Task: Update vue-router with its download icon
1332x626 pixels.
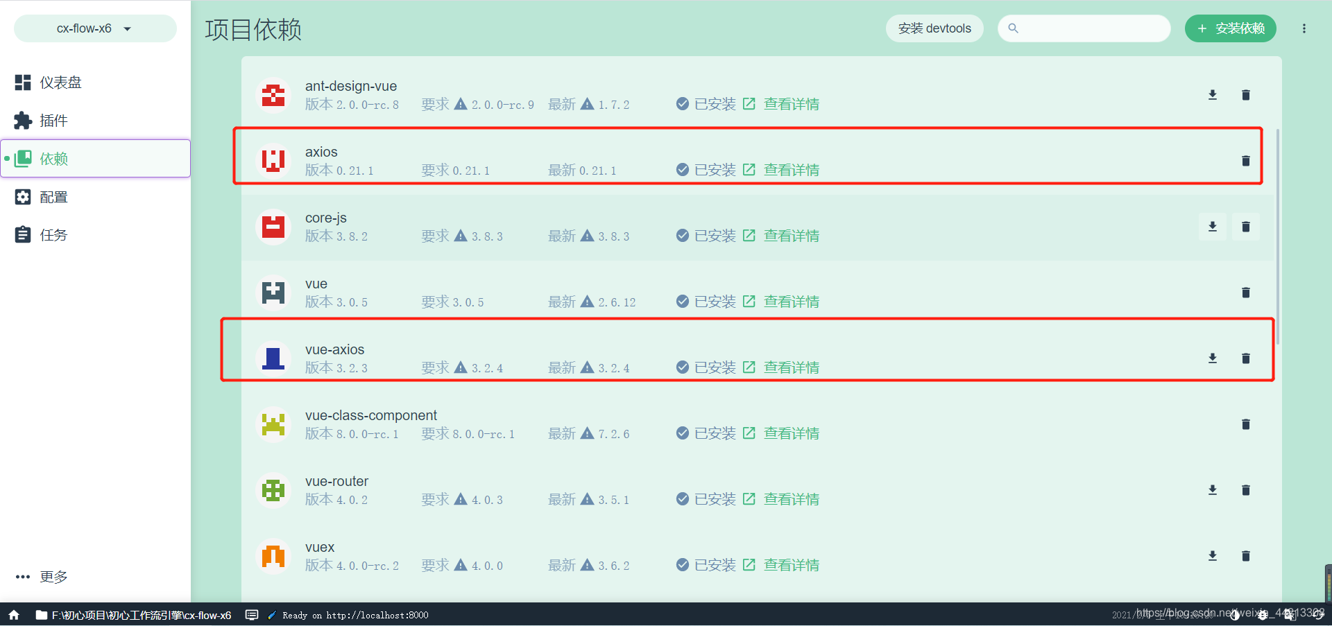Action: (x=1213, y=490)
